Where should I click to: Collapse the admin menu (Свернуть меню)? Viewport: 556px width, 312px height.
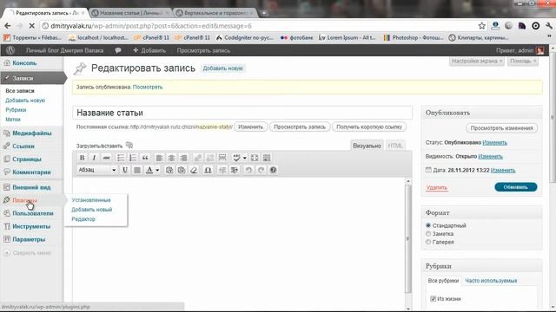pos(28,253)
